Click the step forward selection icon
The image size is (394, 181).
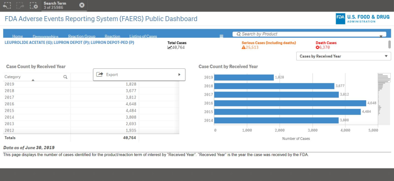coord(20,5)
